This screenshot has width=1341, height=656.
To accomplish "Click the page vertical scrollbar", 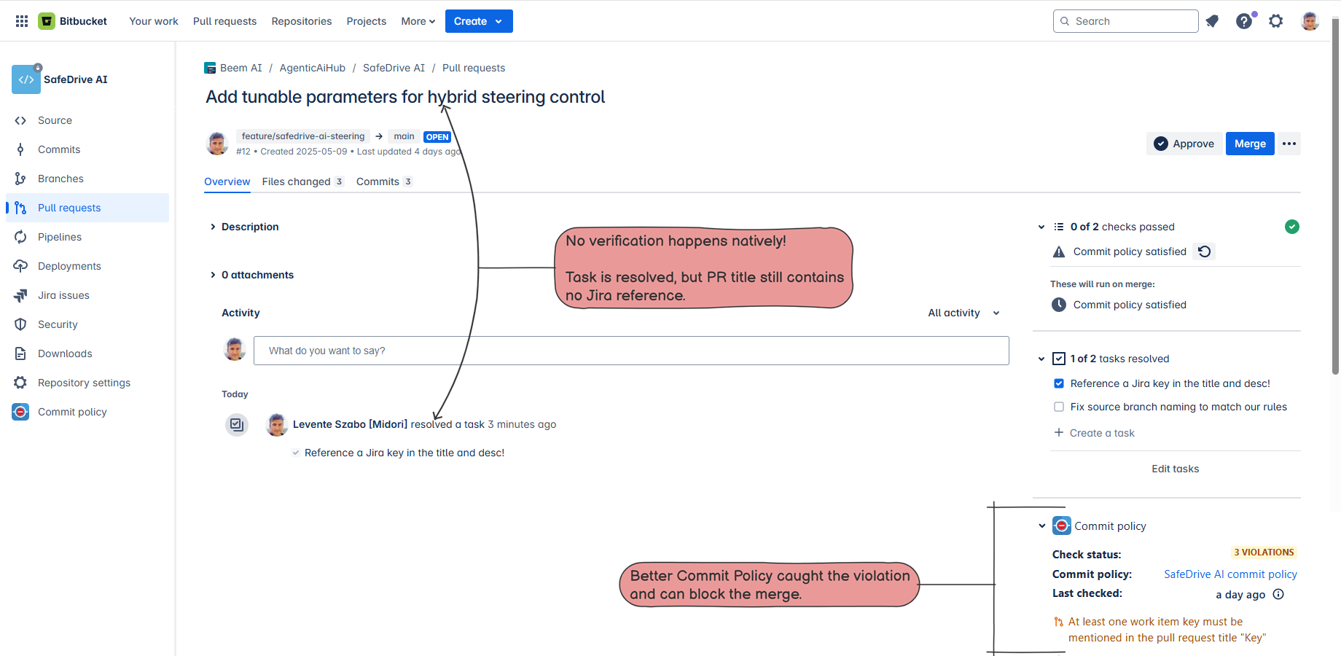I will [x=1335, y=197].
